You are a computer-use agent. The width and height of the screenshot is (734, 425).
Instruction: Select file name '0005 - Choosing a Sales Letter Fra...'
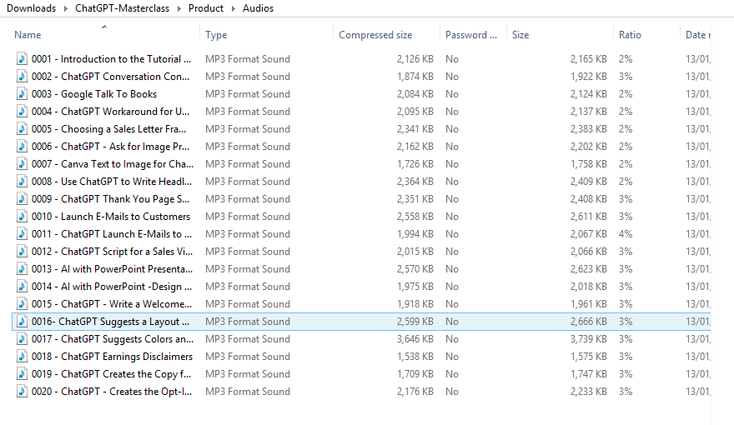coord(108,129)
